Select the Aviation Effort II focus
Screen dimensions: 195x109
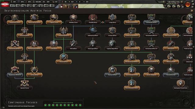coord(64,35)
